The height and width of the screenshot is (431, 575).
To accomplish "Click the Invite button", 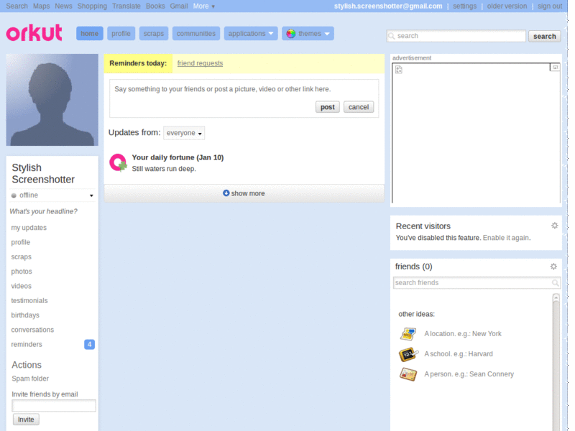I will [x=26, y=420].
